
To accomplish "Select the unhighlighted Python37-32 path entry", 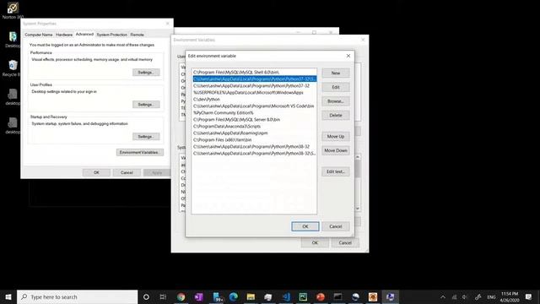I will [254, 86].
